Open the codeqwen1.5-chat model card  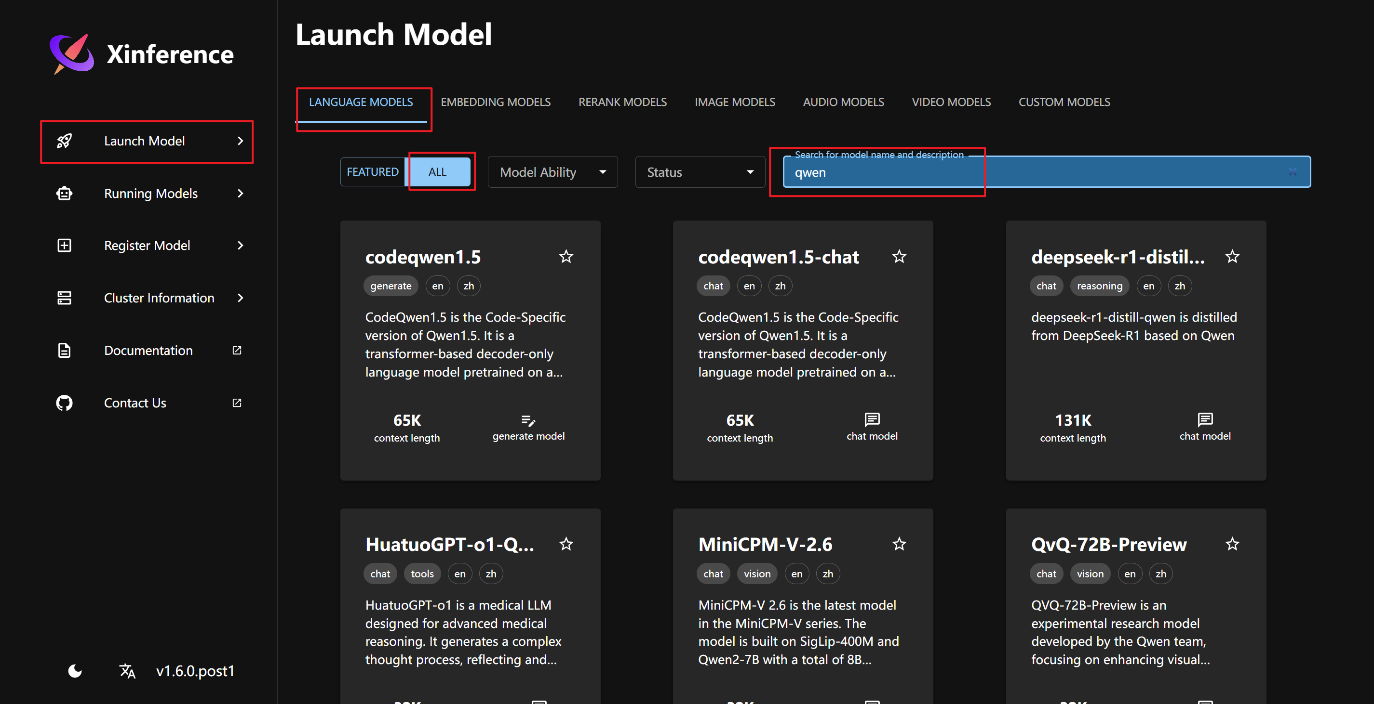pyautogui.click(x=803, y=350)
